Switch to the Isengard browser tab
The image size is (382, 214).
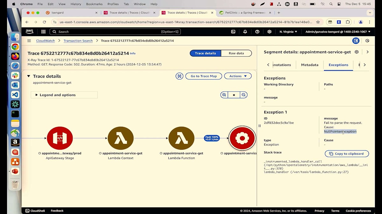(x=71, y=13)
